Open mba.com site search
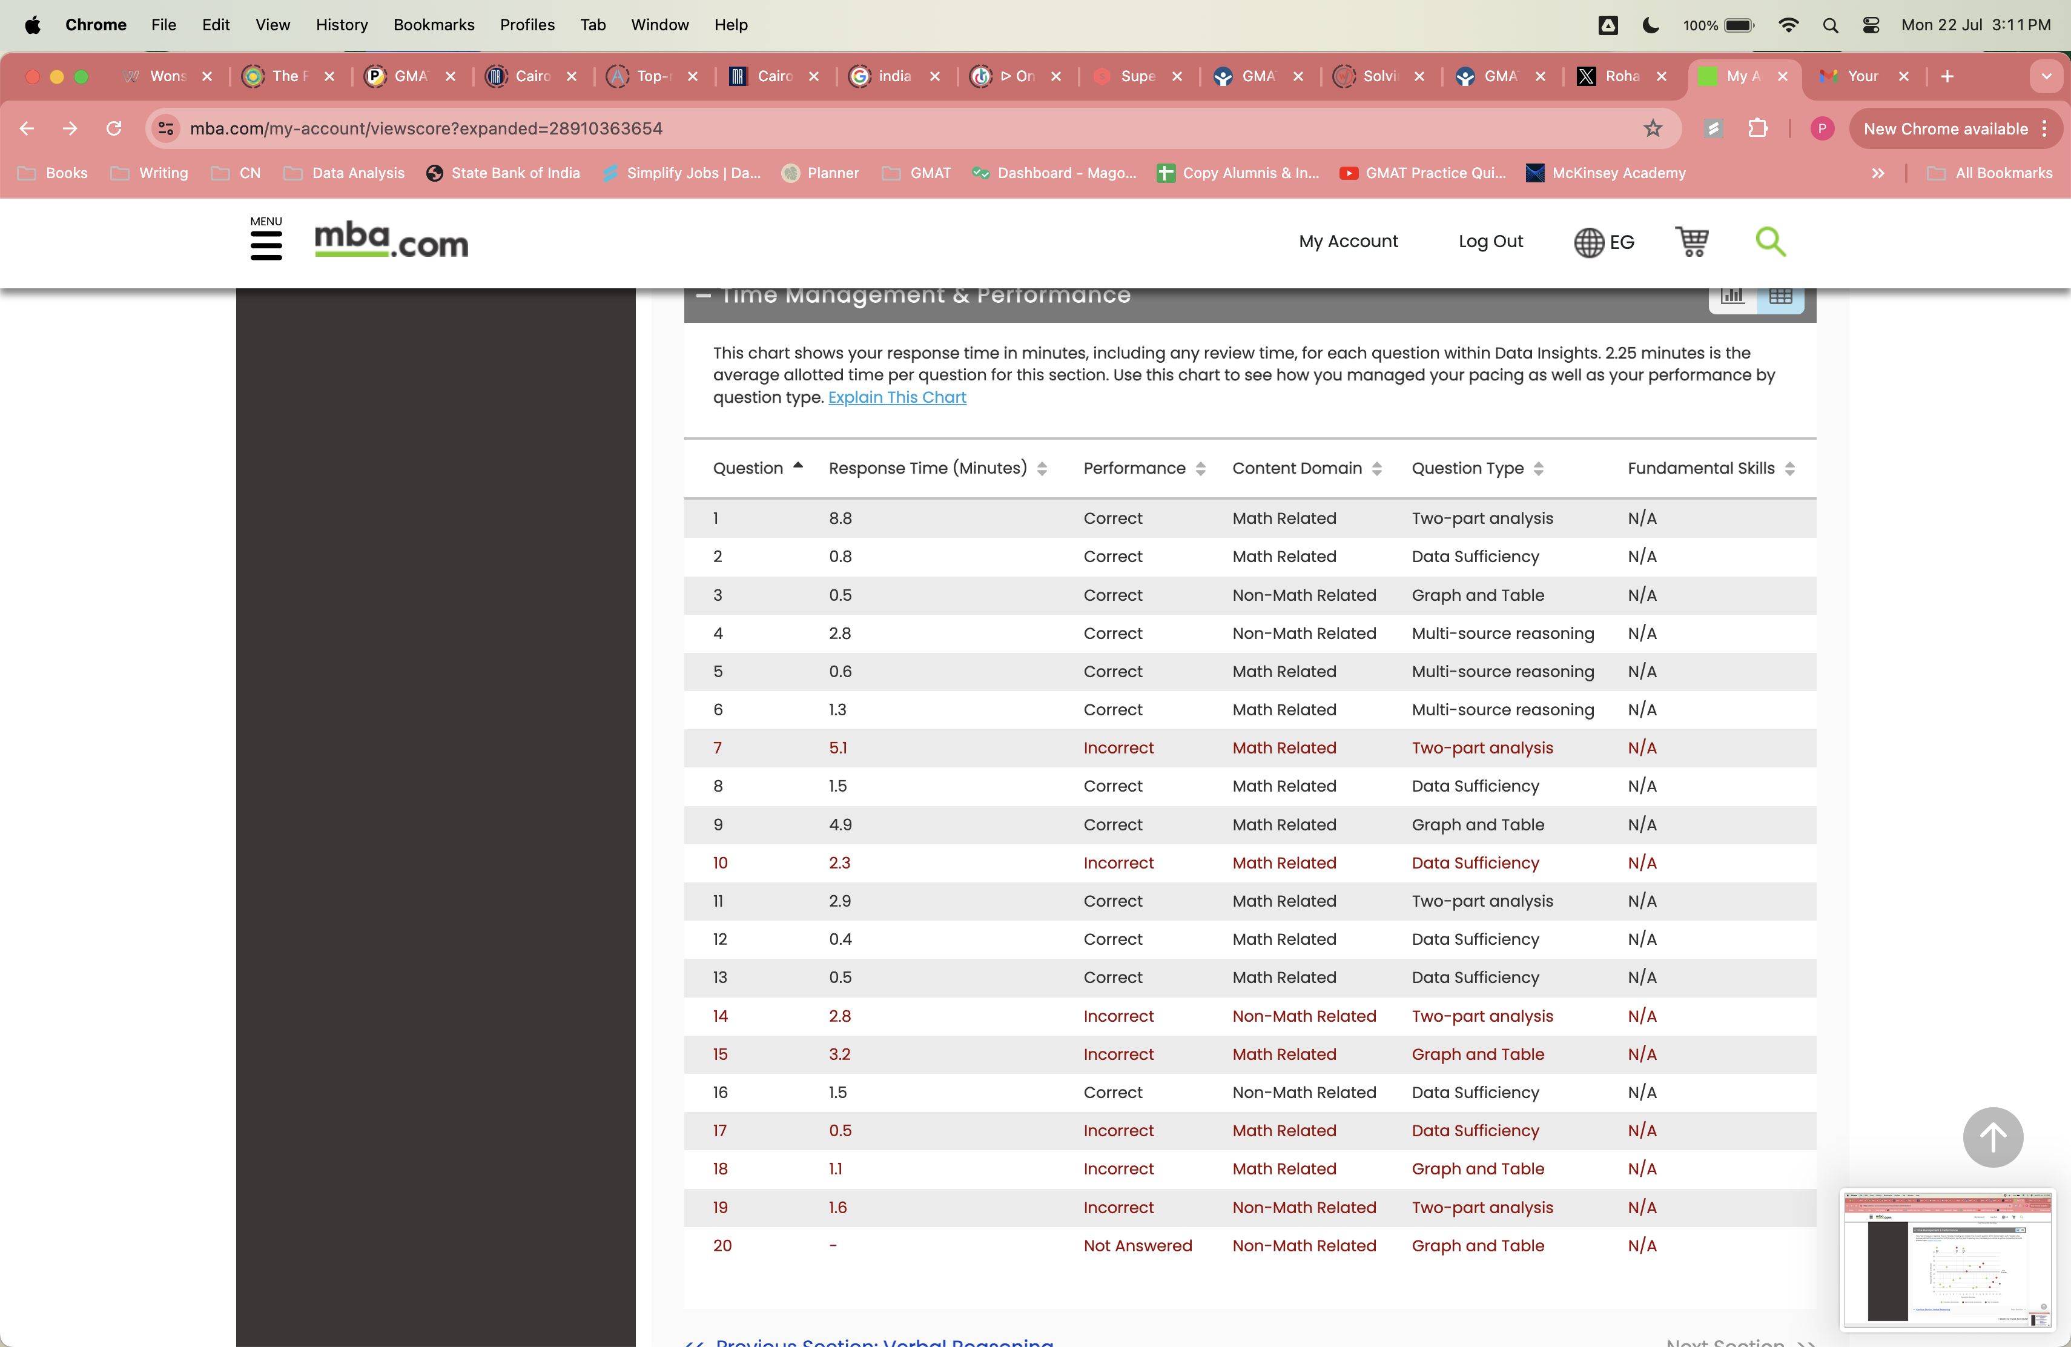 click(x=1771, y=242)
